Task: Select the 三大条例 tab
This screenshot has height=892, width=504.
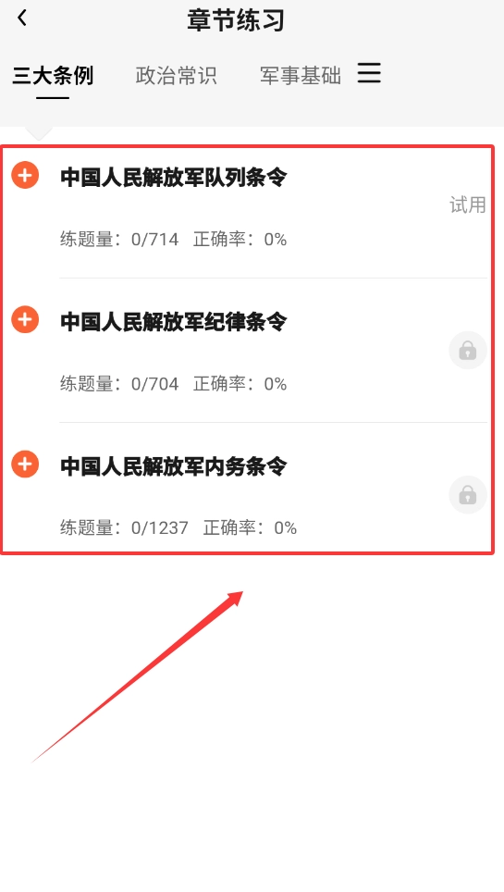Action: (53, 75)
